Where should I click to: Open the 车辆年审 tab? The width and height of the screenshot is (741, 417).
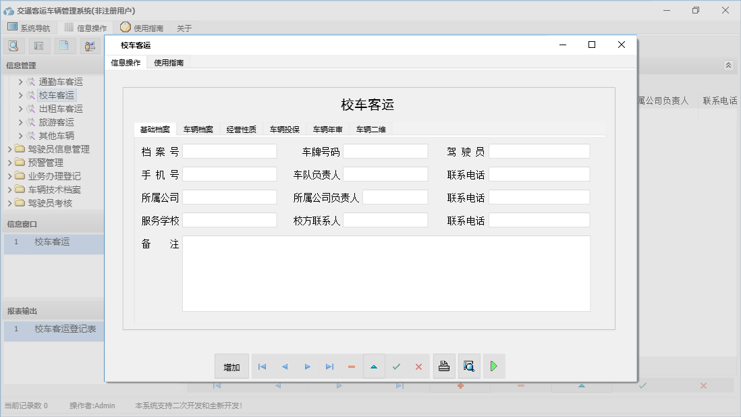click(327, 130)
